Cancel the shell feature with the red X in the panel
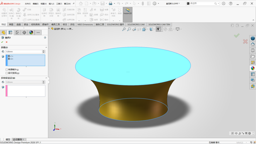The width and height of the screenshot is (256, 144). point(7,42)
